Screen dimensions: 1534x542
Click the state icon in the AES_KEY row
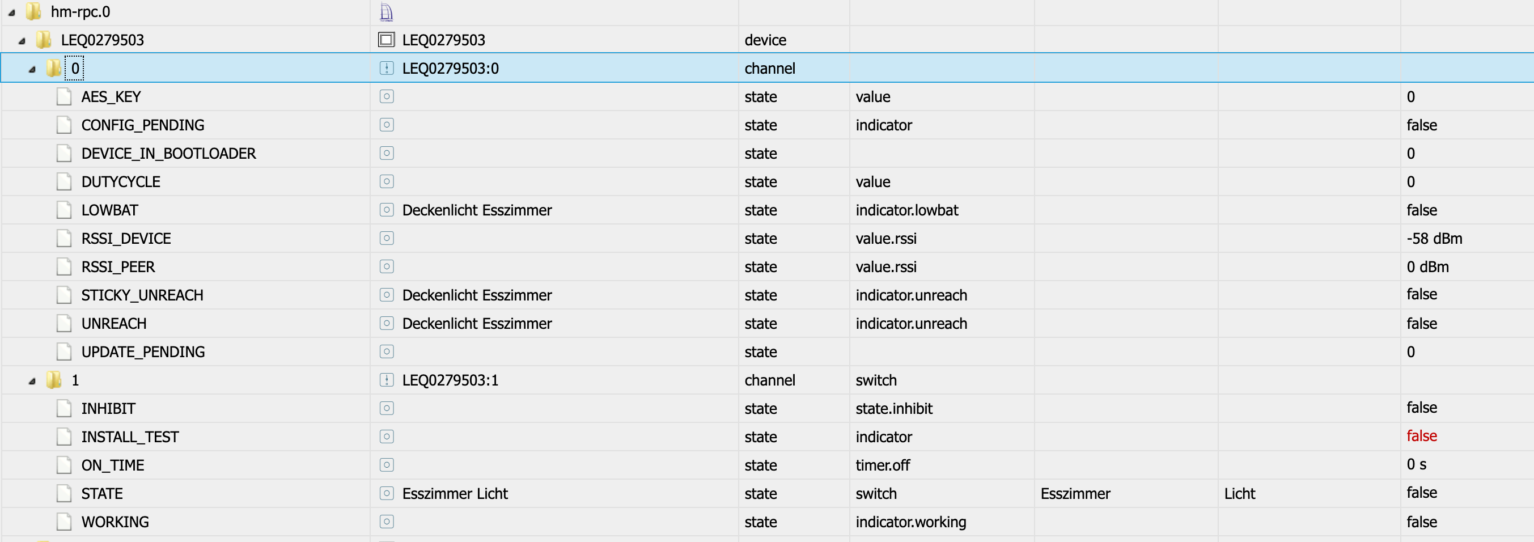(387, 96)
